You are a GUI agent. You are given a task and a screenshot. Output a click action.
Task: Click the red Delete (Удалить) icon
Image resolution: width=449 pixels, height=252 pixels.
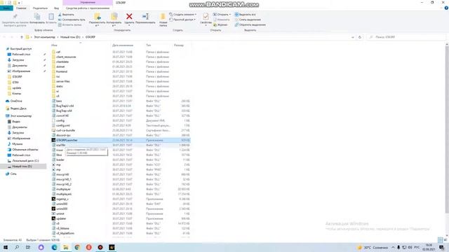129,17
